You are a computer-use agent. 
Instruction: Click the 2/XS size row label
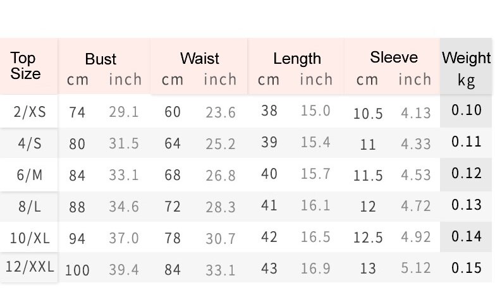pos(30,112)
